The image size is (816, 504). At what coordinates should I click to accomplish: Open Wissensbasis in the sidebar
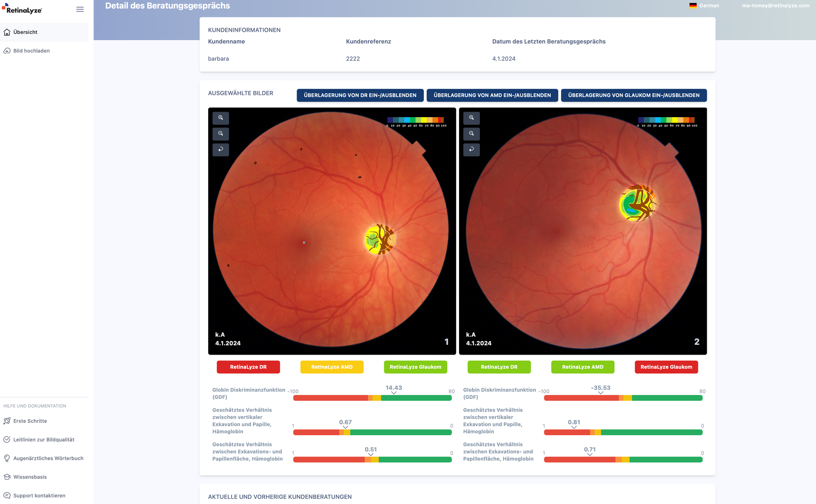[44, 477]
